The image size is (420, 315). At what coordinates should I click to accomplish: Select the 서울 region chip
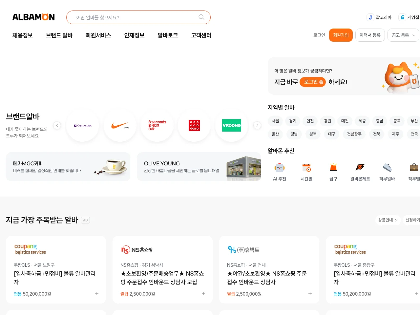tap(275, 121)
